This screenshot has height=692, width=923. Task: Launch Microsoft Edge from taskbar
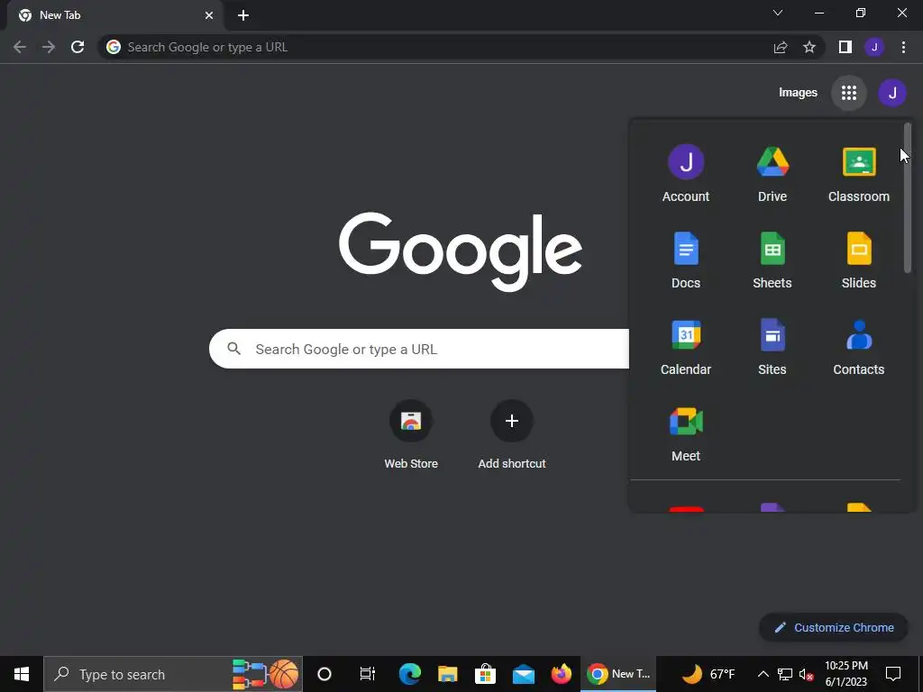pos(410,674)
